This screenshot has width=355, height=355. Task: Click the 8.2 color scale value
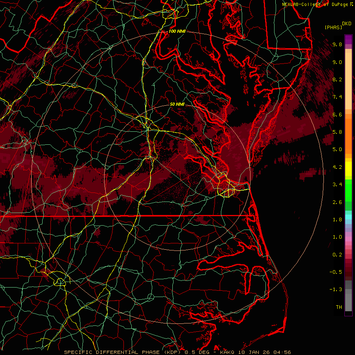click(x=337, y=79)
